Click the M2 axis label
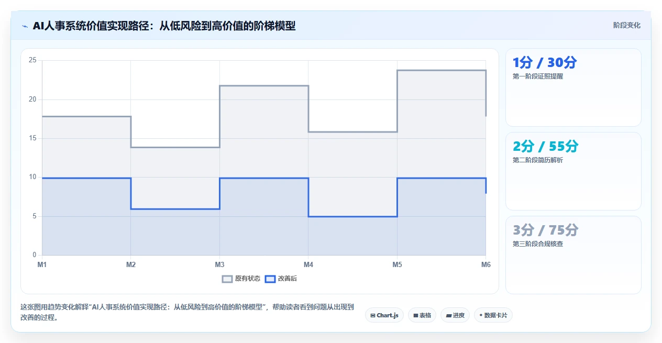Viewport: 662px width, 343px height. (131, 265)
